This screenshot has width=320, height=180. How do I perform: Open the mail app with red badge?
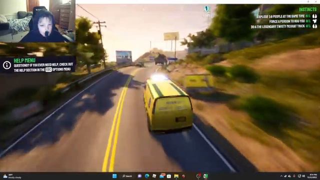162,176
